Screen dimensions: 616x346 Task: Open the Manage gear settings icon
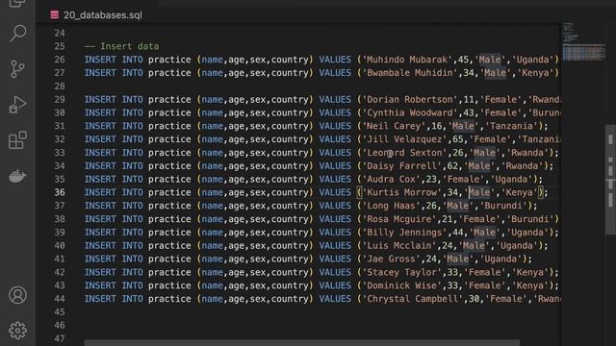17,331
